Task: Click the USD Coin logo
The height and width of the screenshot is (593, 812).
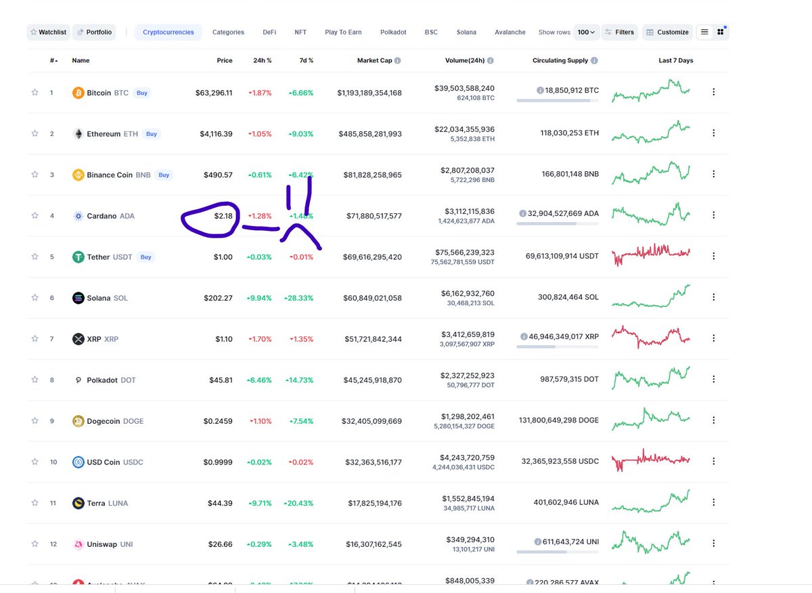Action: pyautogui.click(x=78, y=462)
